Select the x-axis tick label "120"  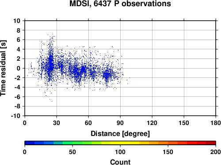pos(152,123)
